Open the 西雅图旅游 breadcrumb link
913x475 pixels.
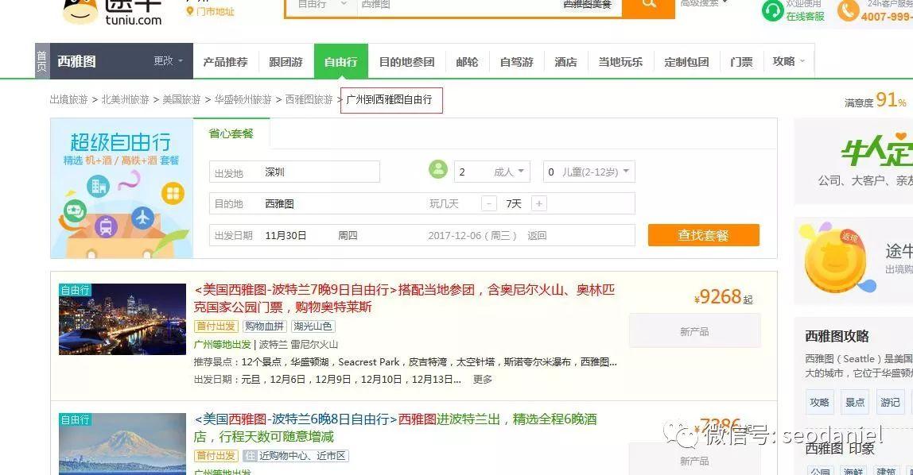click(309, 99)
